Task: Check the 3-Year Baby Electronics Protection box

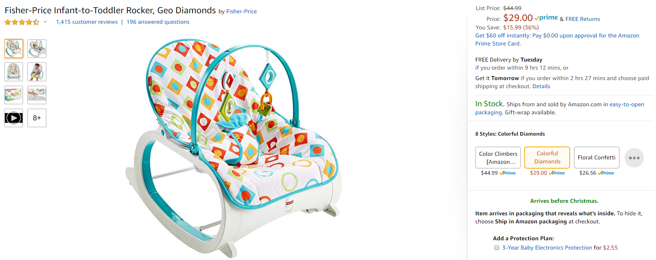Action: click(x=497, y=248)
